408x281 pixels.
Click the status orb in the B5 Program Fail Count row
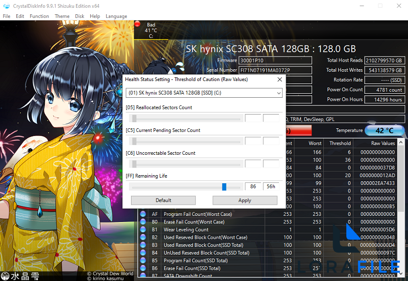(x=143, y=260)
